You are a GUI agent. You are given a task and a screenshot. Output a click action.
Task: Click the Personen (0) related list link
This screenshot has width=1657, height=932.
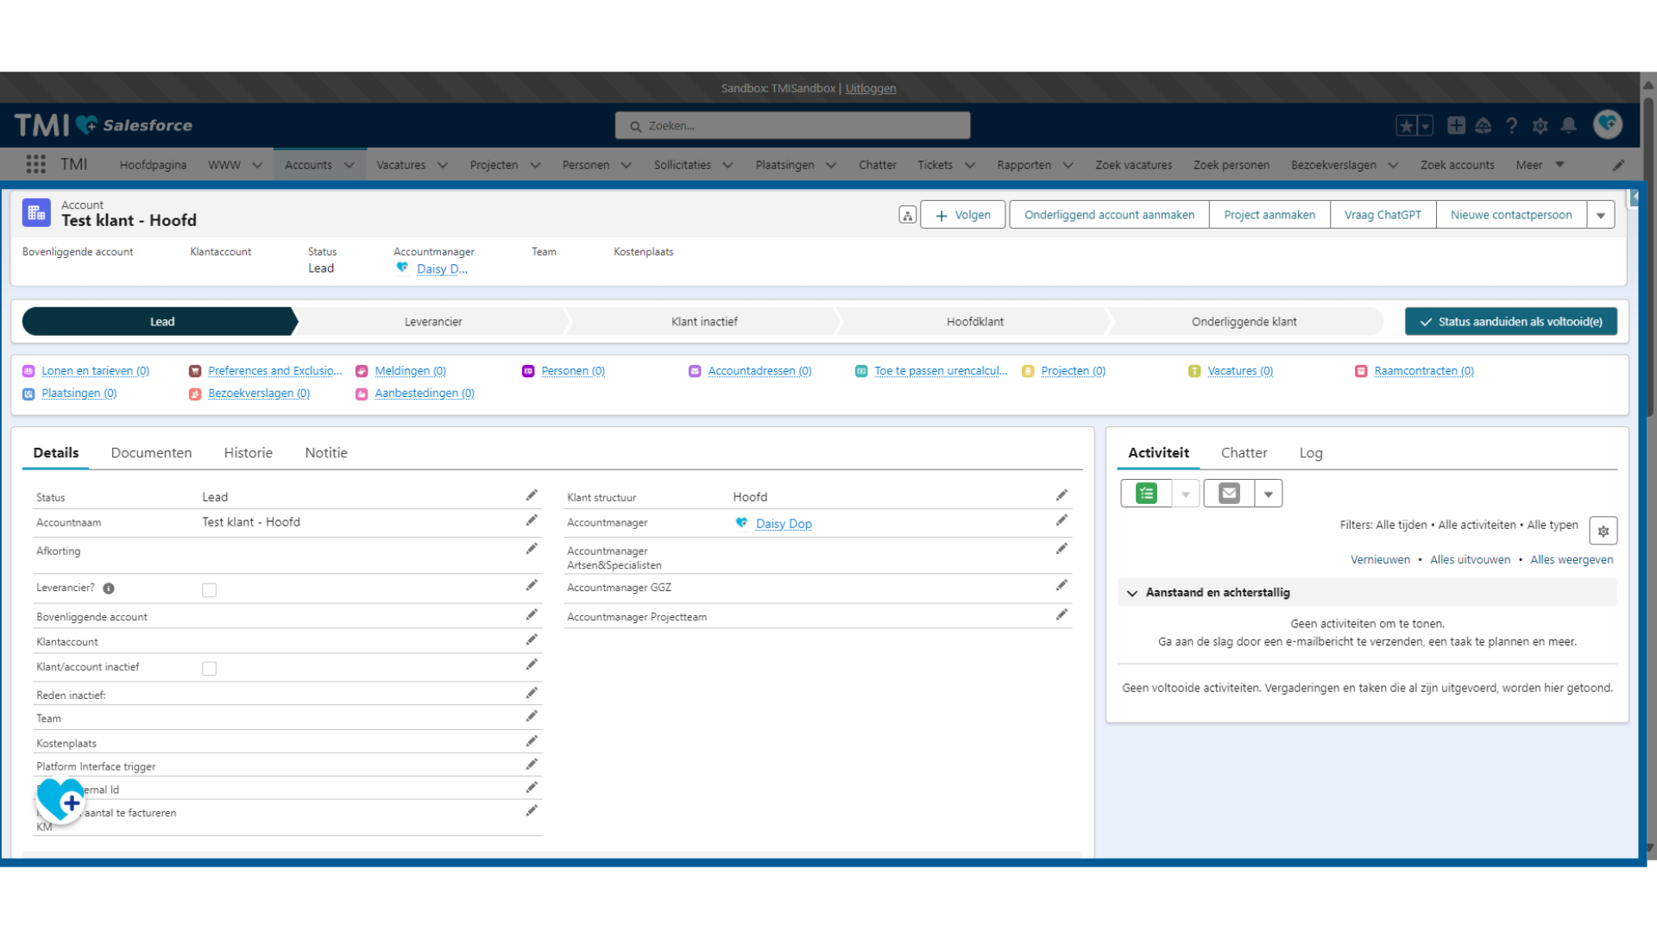tap(572, 370)
